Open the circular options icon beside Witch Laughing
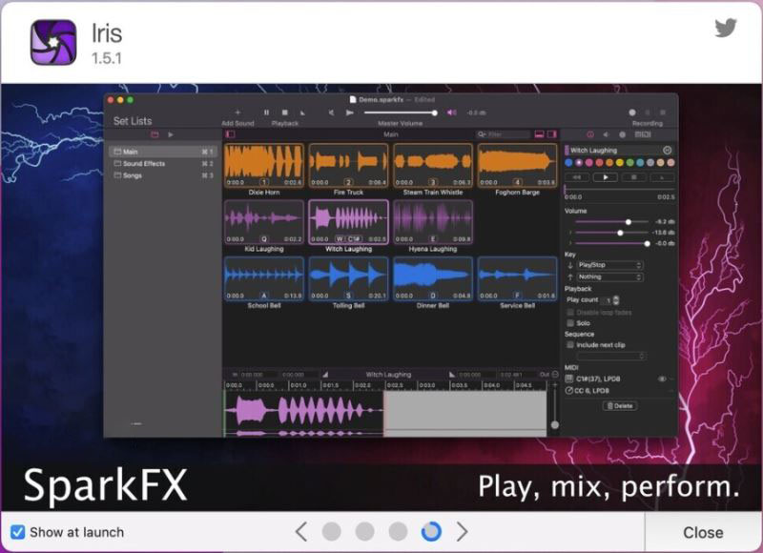This screenshot has height=553, width=763. point(667,151)
